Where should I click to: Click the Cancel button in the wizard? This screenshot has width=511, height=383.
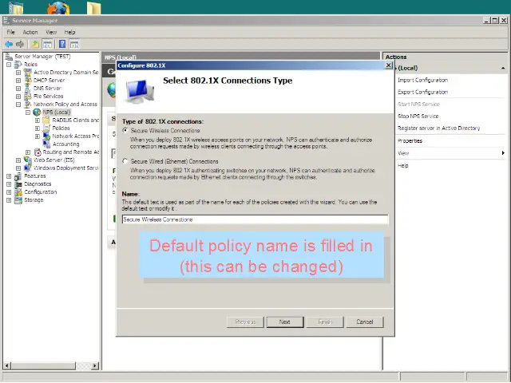[x=365, y=322]
